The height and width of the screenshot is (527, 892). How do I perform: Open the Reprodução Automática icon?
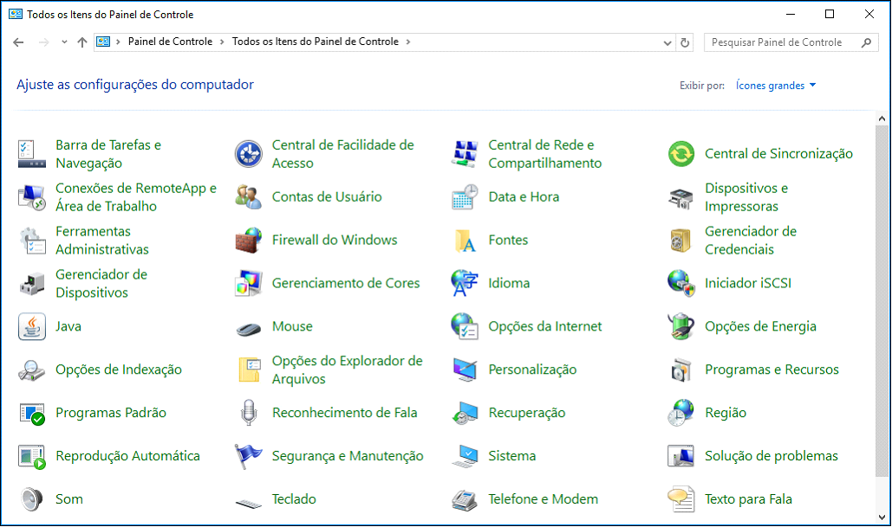32,457
